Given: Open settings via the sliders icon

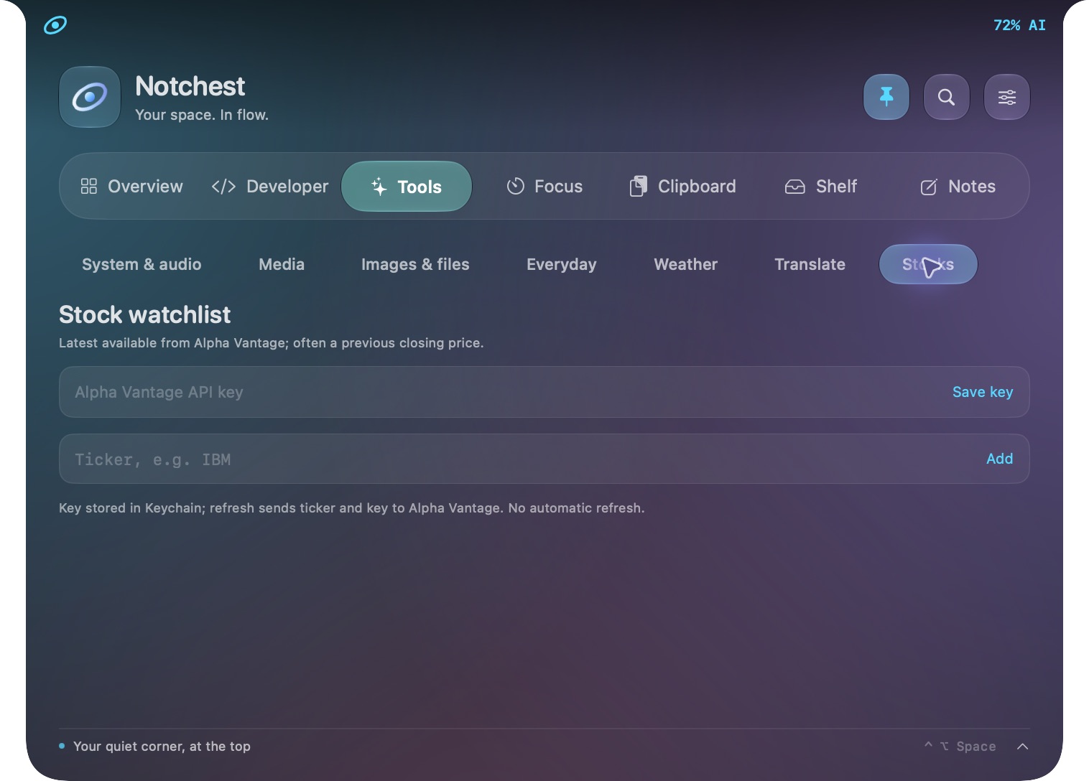Looking at the screenshot, I should tap(1007, 97).
